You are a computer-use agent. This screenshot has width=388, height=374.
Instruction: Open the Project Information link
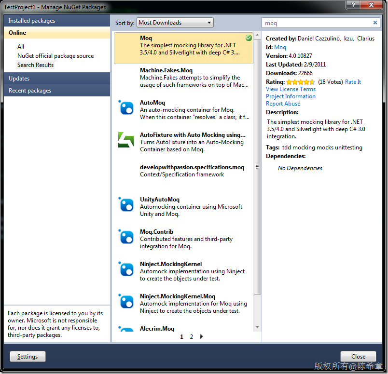click(x=291, y=96)
